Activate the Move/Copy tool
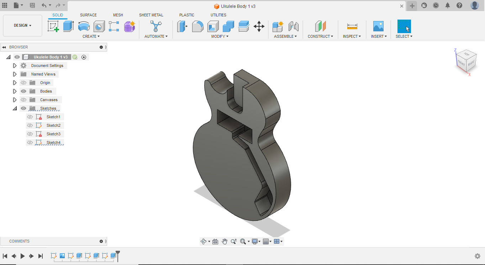 click(259, 26)
